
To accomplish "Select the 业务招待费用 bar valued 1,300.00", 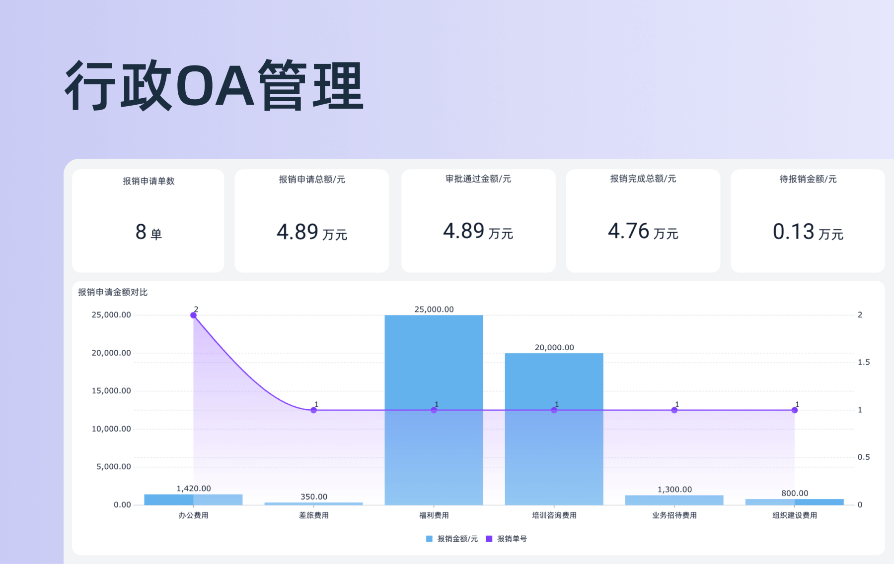I will point(674,500).
